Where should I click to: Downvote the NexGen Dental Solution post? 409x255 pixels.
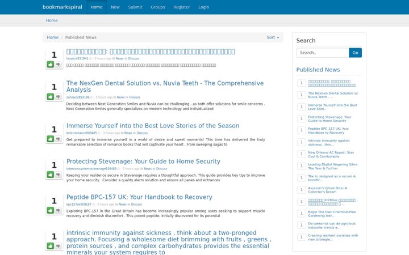(58, 97)
